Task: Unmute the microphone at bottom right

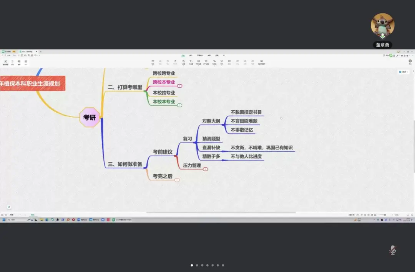Action: coord(392,250)
